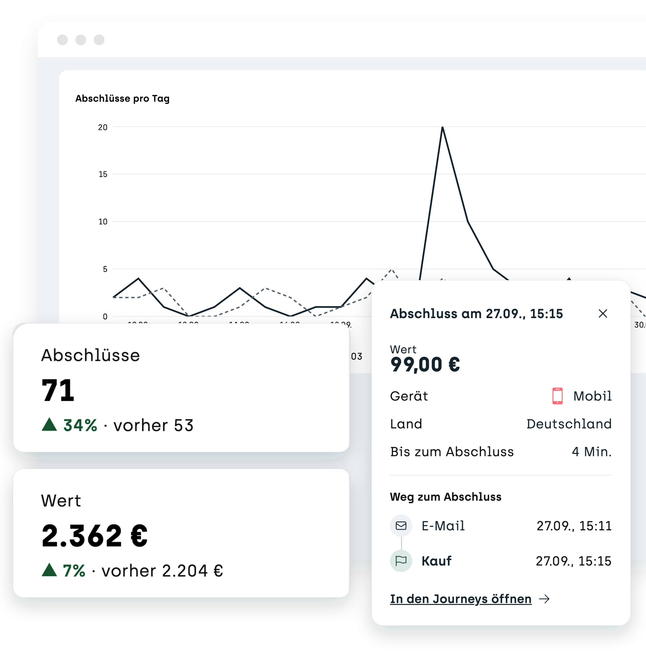Screen dimensions: 646x668
Task: Click the arrow next to Journeys link
Action: point(545,599)
